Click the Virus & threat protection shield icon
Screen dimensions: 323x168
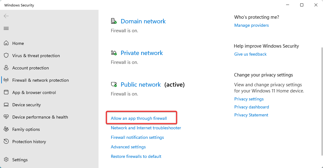[6, 56]
